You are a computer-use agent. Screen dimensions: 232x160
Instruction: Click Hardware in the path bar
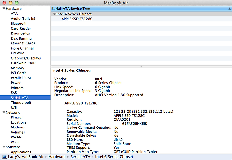tap(57, 157)
